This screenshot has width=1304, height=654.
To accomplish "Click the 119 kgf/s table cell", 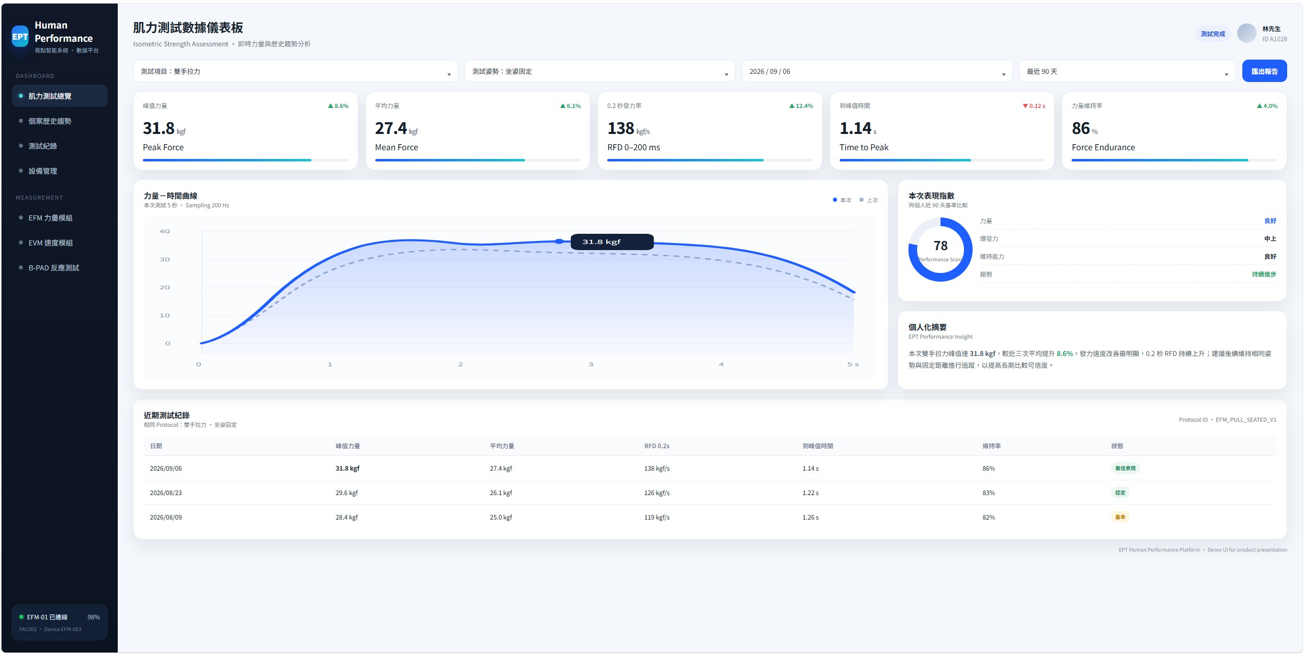I will (657, 517).
